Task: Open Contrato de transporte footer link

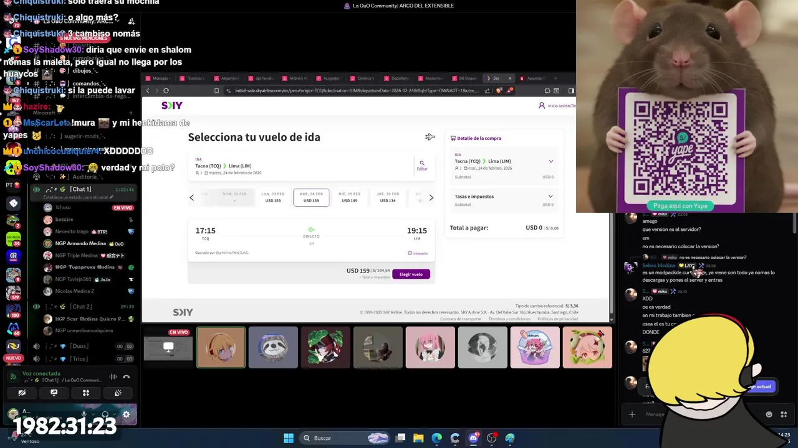Action: [x=461, y=319]
